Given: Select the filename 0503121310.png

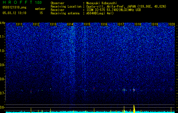Looking at the screenshot, I should [x=14, y=7].
